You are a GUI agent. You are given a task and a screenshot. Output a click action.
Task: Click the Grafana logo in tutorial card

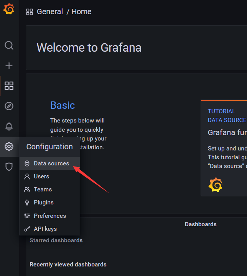pos(216,185)
